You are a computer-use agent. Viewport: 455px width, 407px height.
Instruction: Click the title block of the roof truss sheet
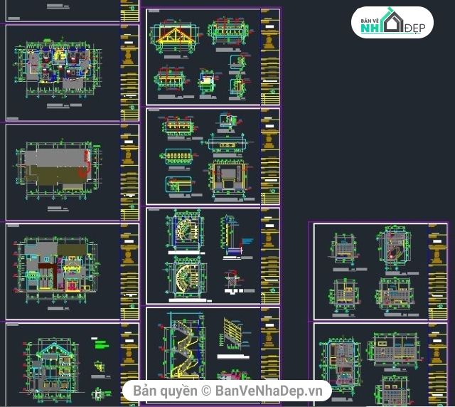pos(270,57)
